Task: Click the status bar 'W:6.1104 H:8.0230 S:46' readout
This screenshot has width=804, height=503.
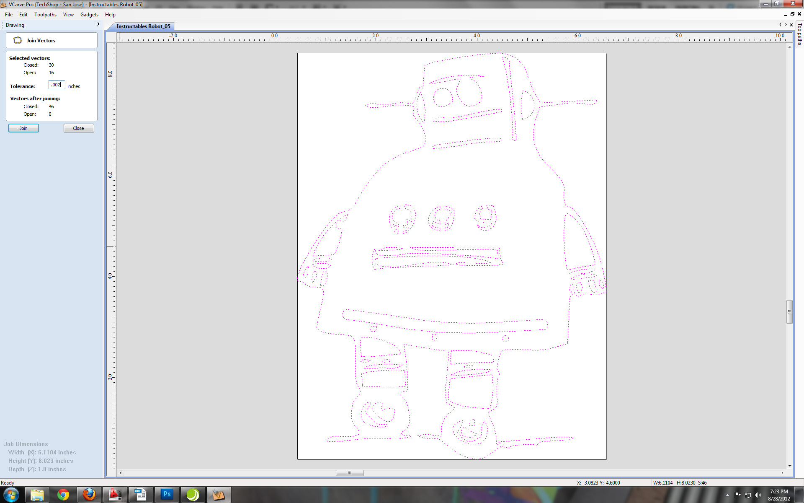Action: 680,483
